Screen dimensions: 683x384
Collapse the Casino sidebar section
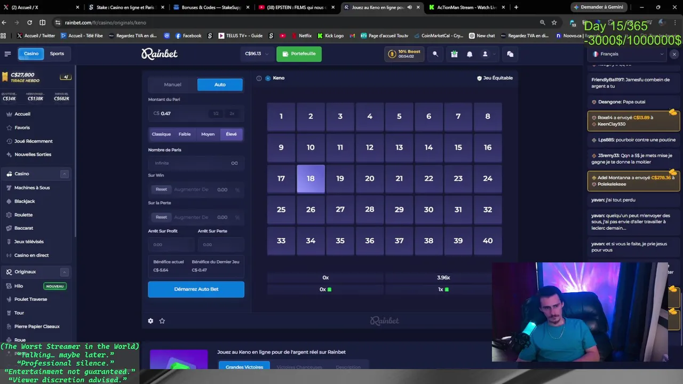(x=64, y=174)
